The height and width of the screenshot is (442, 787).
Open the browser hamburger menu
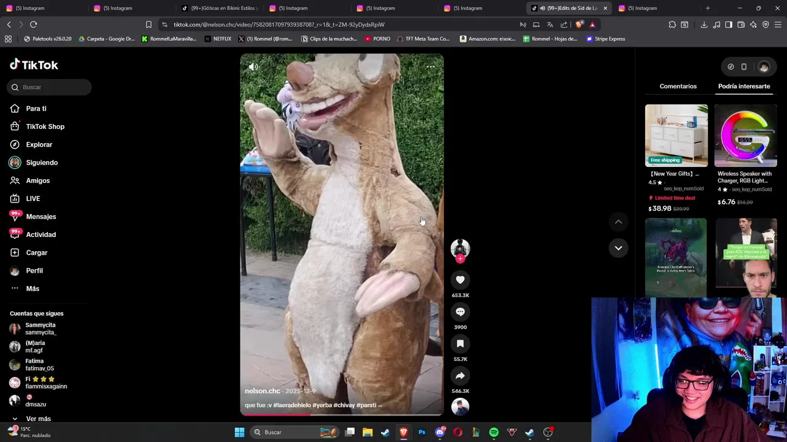[x=778, y=25]
